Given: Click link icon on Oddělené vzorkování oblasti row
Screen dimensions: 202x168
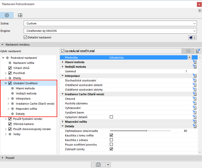Looking at the screenshot, I should coord(195,85).
